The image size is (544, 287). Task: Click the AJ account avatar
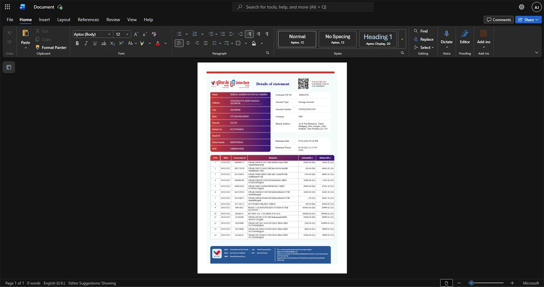click(x=537, y=7)
